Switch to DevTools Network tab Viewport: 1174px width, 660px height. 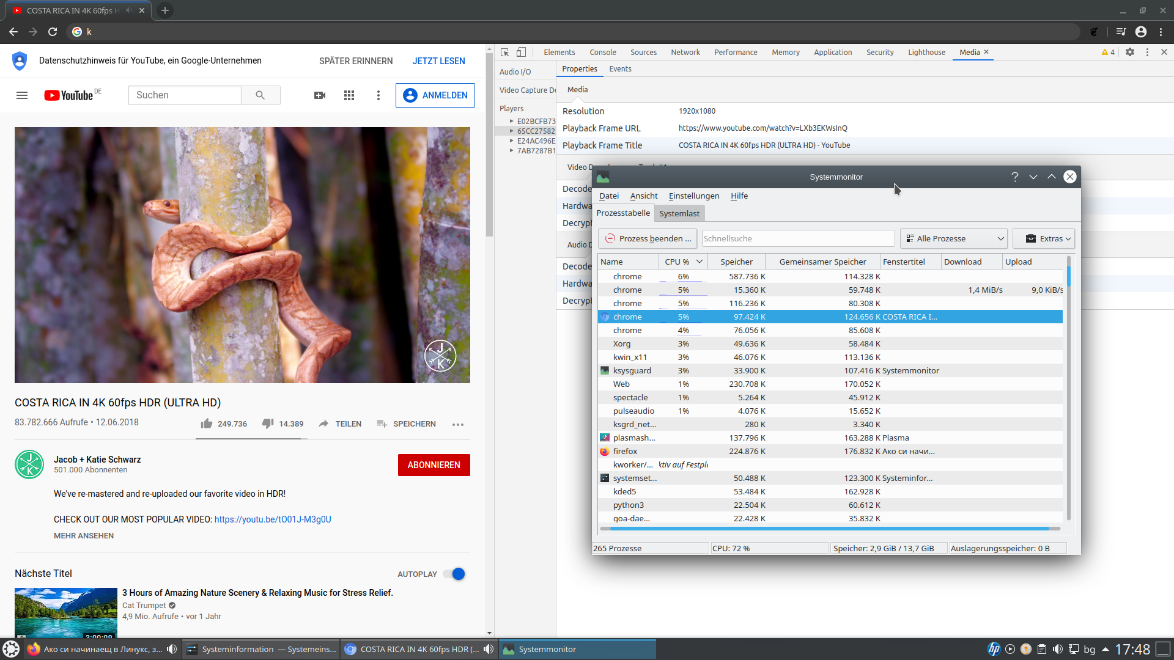685,53
